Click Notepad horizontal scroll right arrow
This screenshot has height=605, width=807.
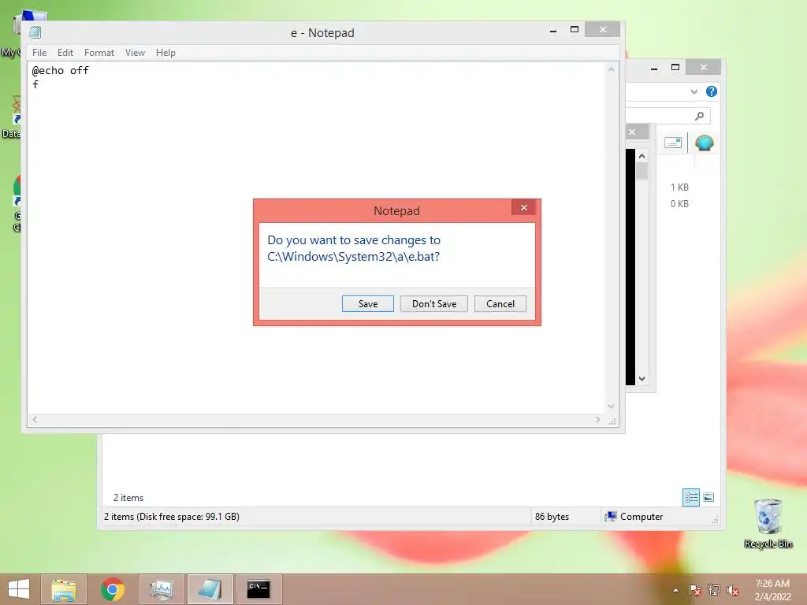tap(597, 420)
